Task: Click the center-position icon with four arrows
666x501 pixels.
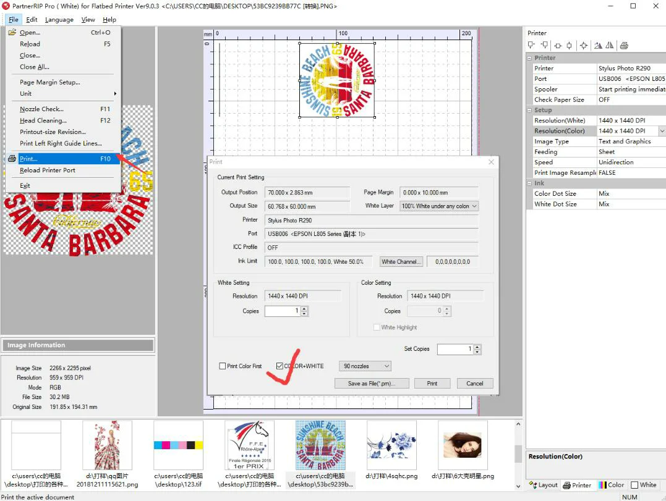Action: pyautogui.click(x=584, y=45)
